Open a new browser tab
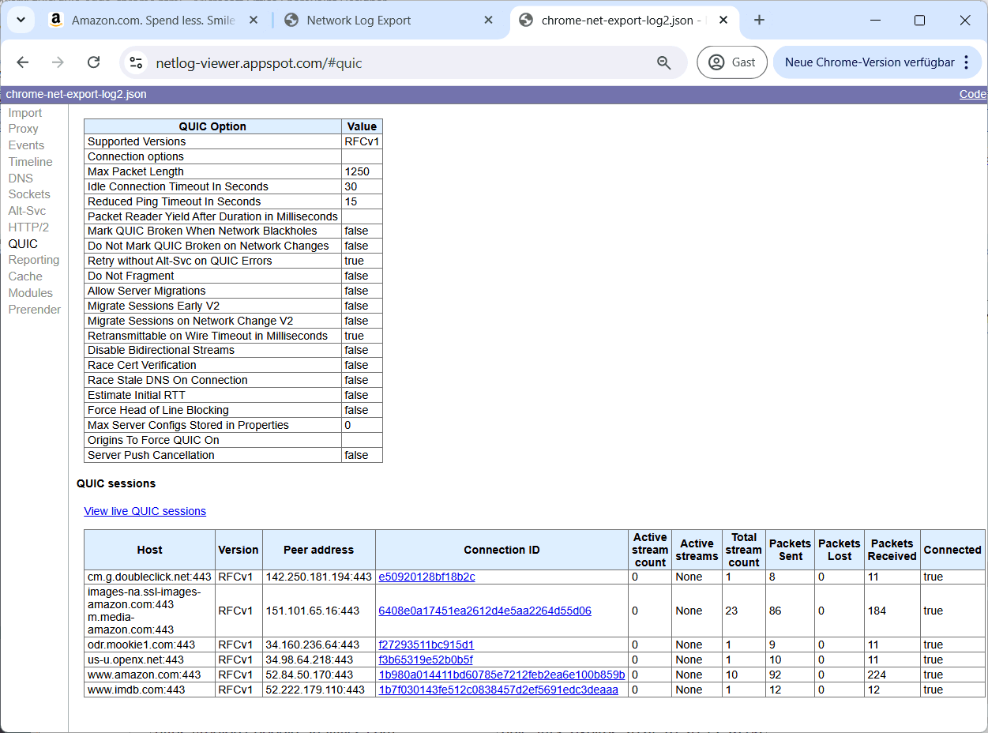This screenshot has height=733, width=988. point(759,21)
